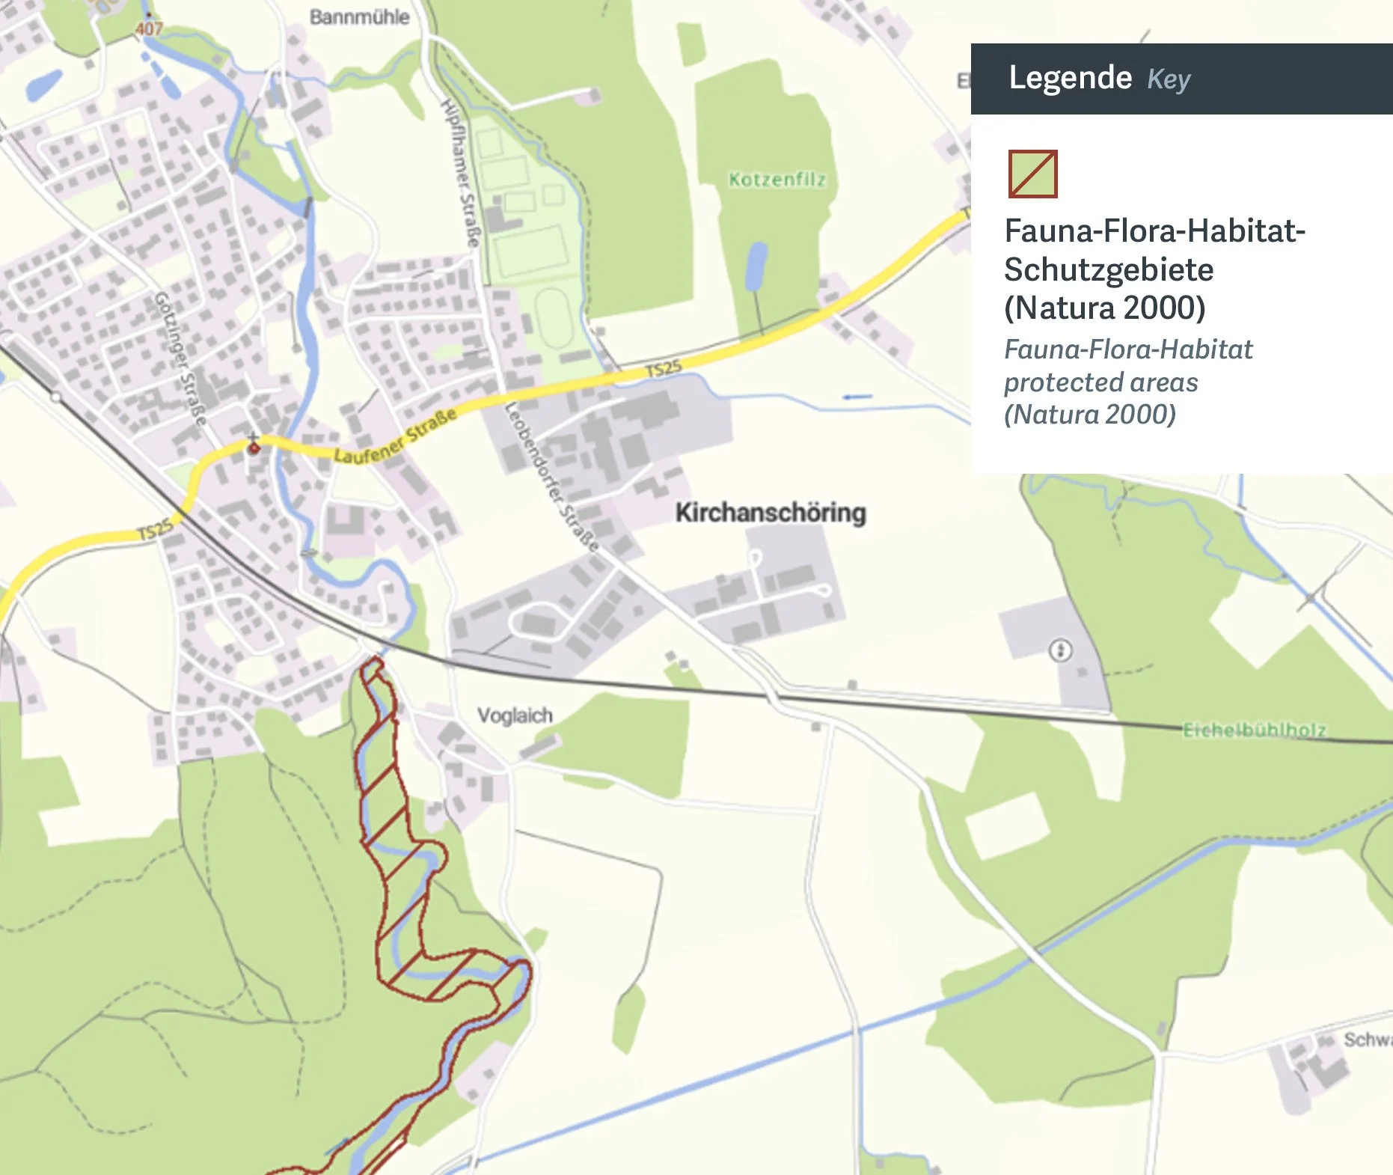The width and height of the screenshot is (1393, 1175).
Task: Click the oval running track on the sports field
Action: click(554, 318)
